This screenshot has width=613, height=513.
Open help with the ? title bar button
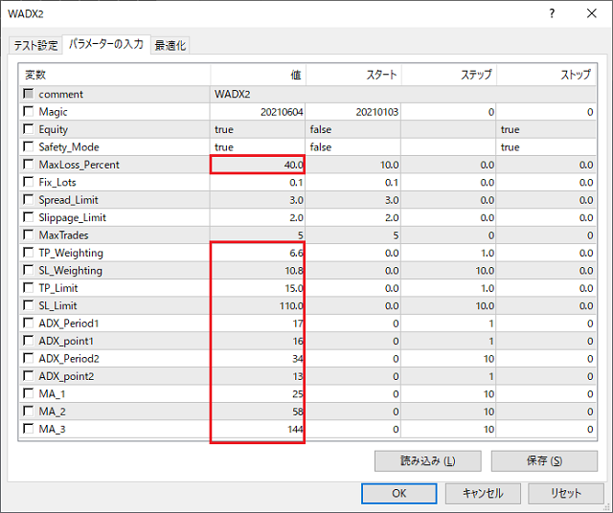(552, 13)
